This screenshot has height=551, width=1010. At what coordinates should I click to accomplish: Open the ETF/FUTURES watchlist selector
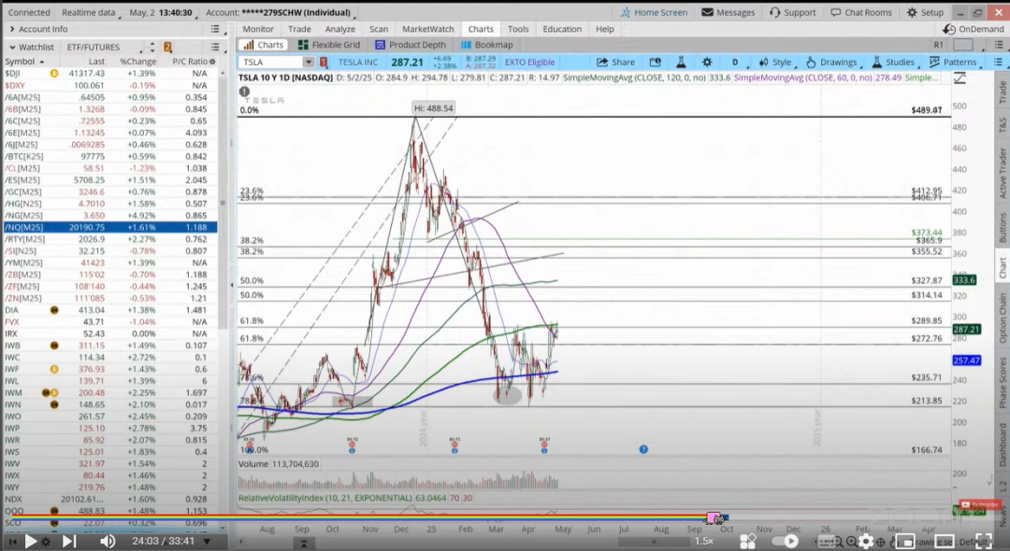click(x=103, y=47)
